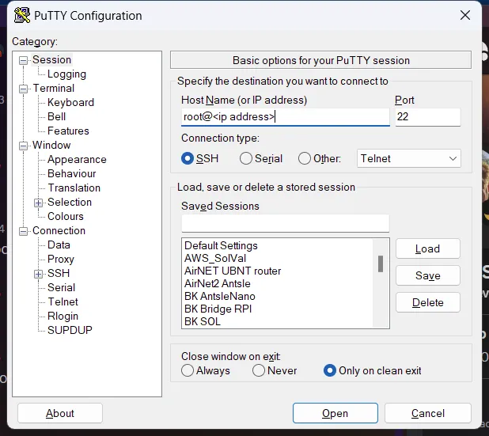Open Colours settings category

66,216
